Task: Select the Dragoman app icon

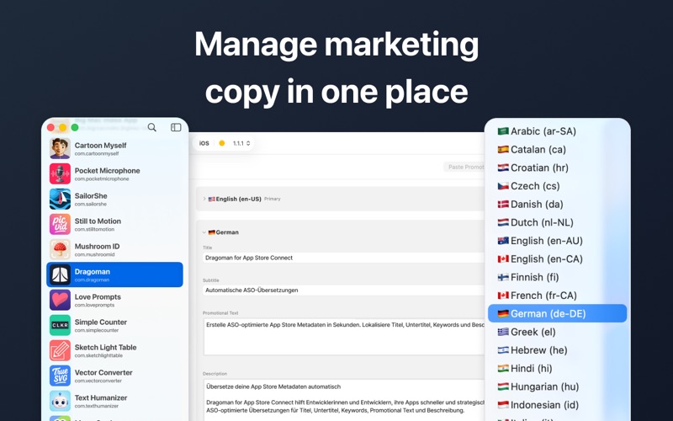Action: tap(60, 274)
